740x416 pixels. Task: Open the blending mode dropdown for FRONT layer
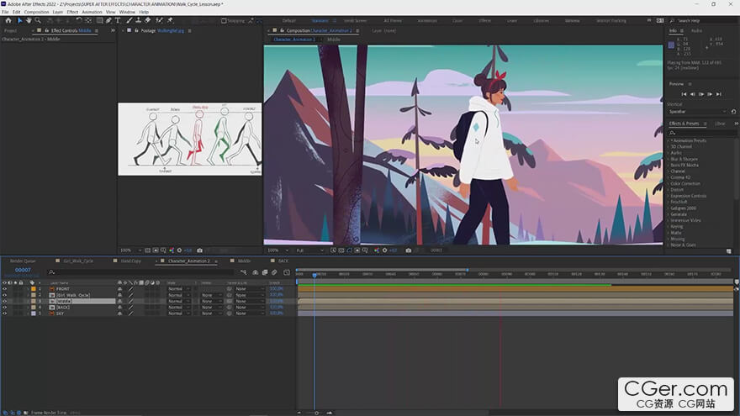coord(177,289)
